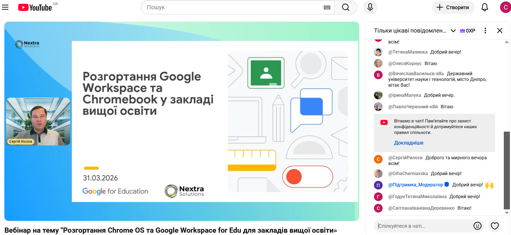The width and height of the screenshot is (511, 235).
Task: Click the search magnifier button
Action: (x=346, y=7)
